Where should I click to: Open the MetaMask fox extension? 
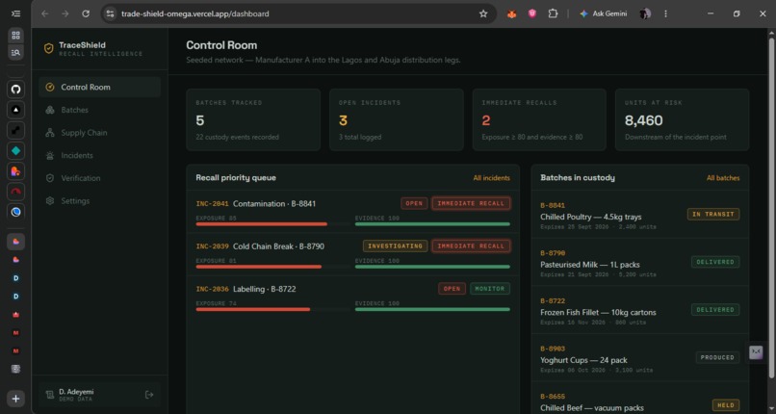pyautogui.click(x=512, y=13)
